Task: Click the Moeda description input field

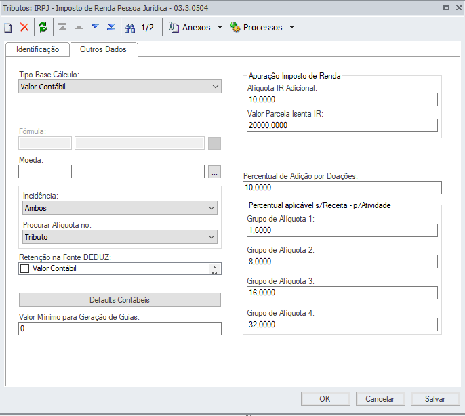Action: coord(140,171)
